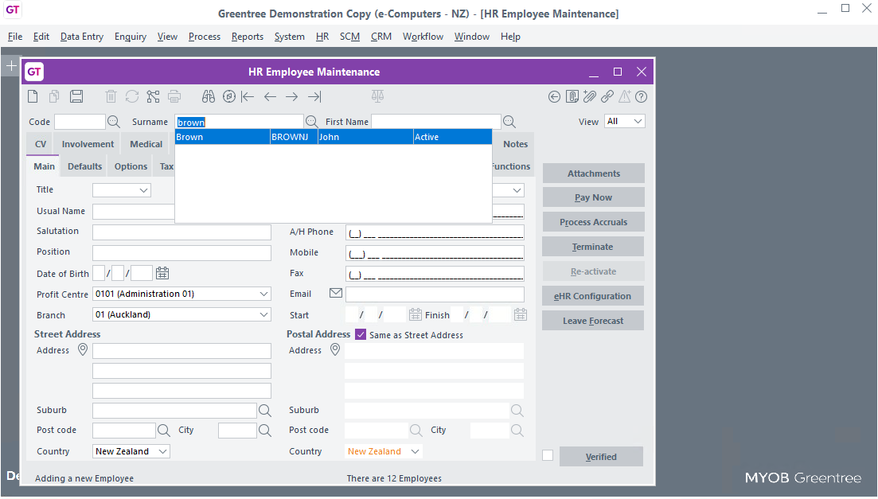878x499 pixels.
Task: Click the binoculars Find icon
Action: tap(209, 96)
